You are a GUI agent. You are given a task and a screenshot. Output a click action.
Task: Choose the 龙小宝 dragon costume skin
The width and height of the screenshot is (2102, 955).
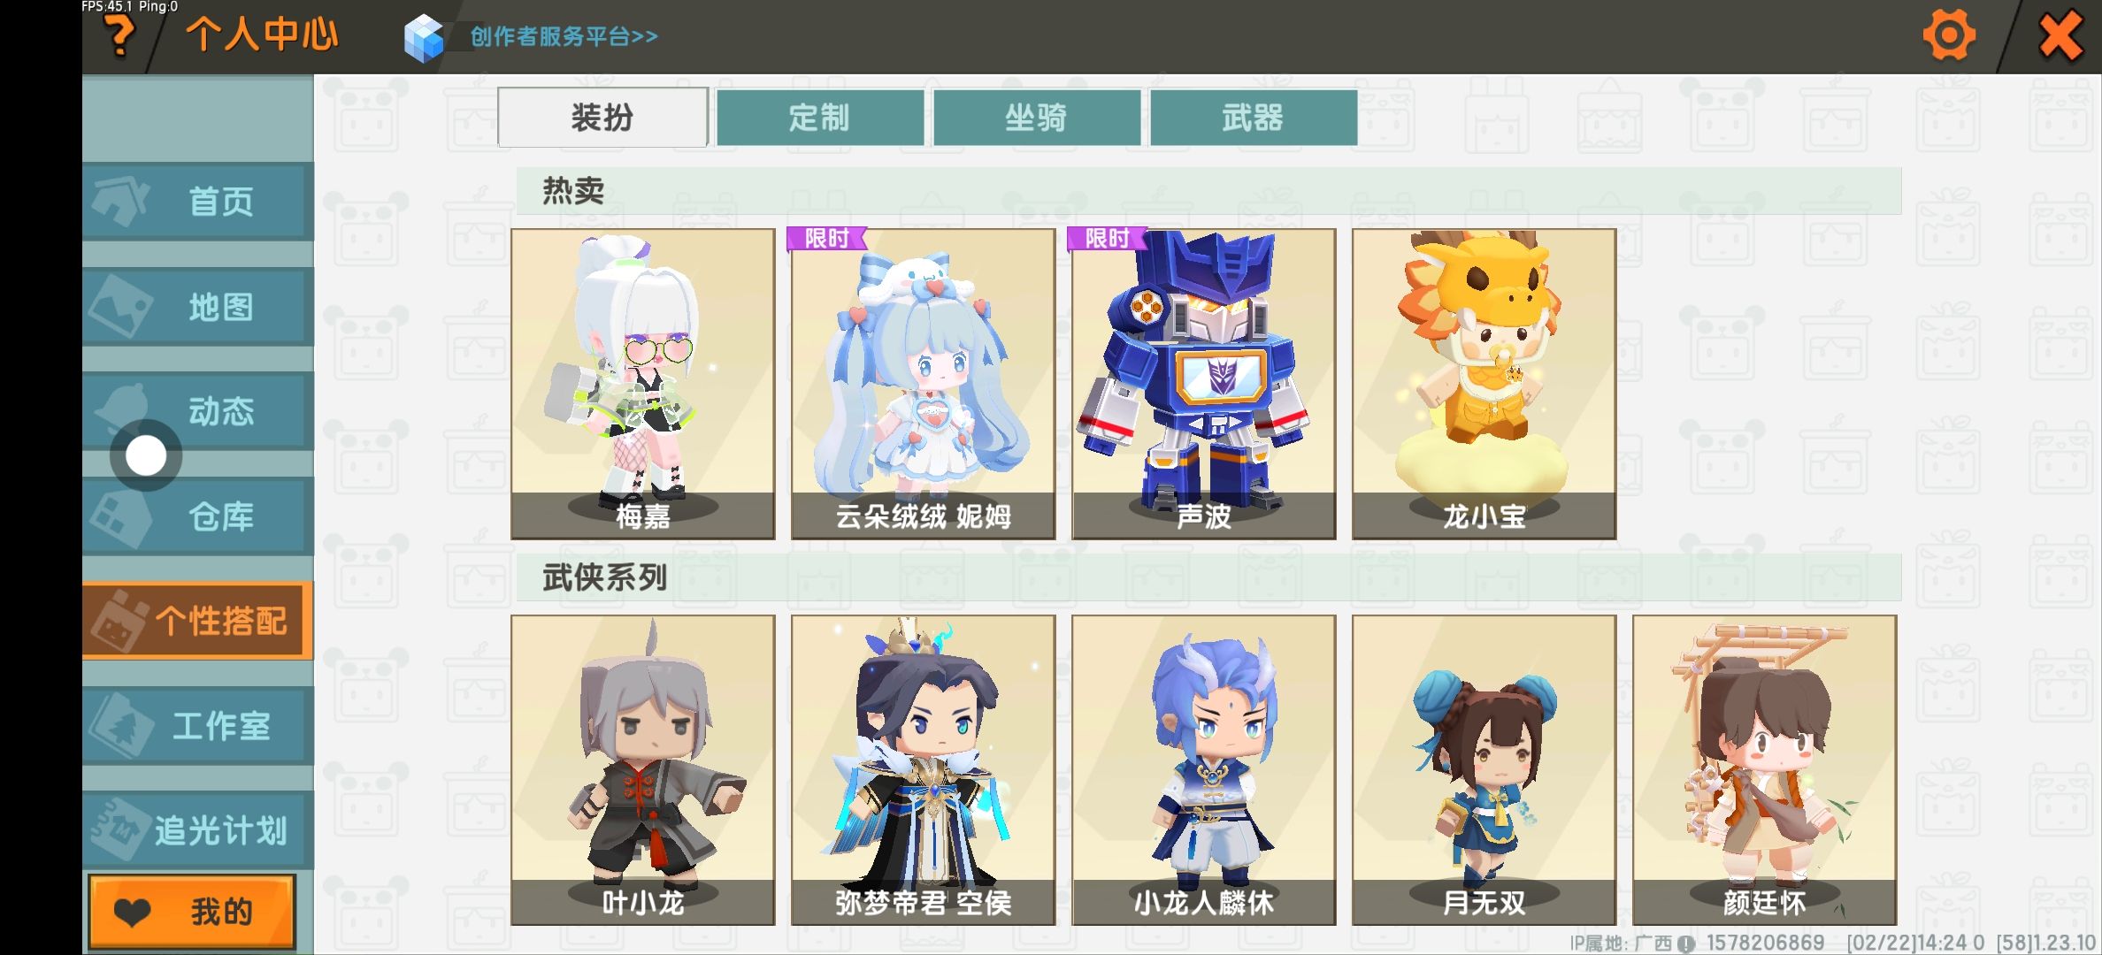[x=1484, y=384]
